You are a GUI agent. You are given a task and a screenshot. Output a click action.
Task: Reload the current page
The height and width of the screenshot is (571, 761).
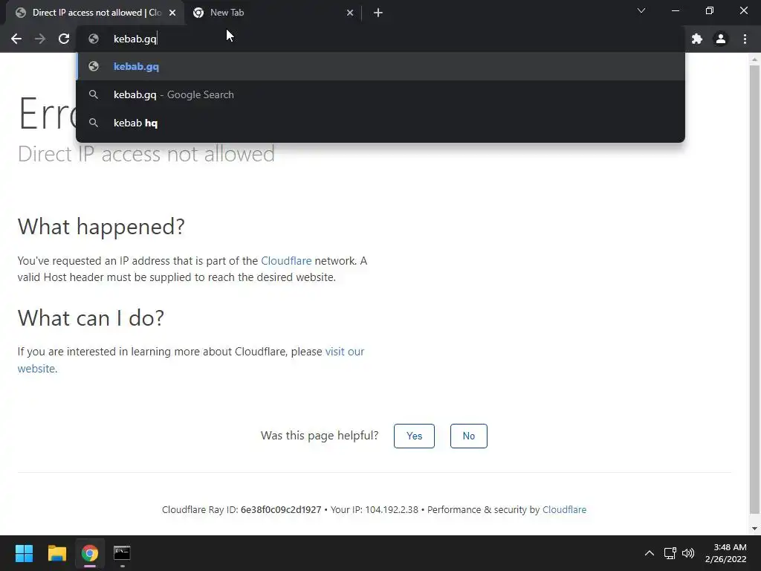(x=64, y=39)
